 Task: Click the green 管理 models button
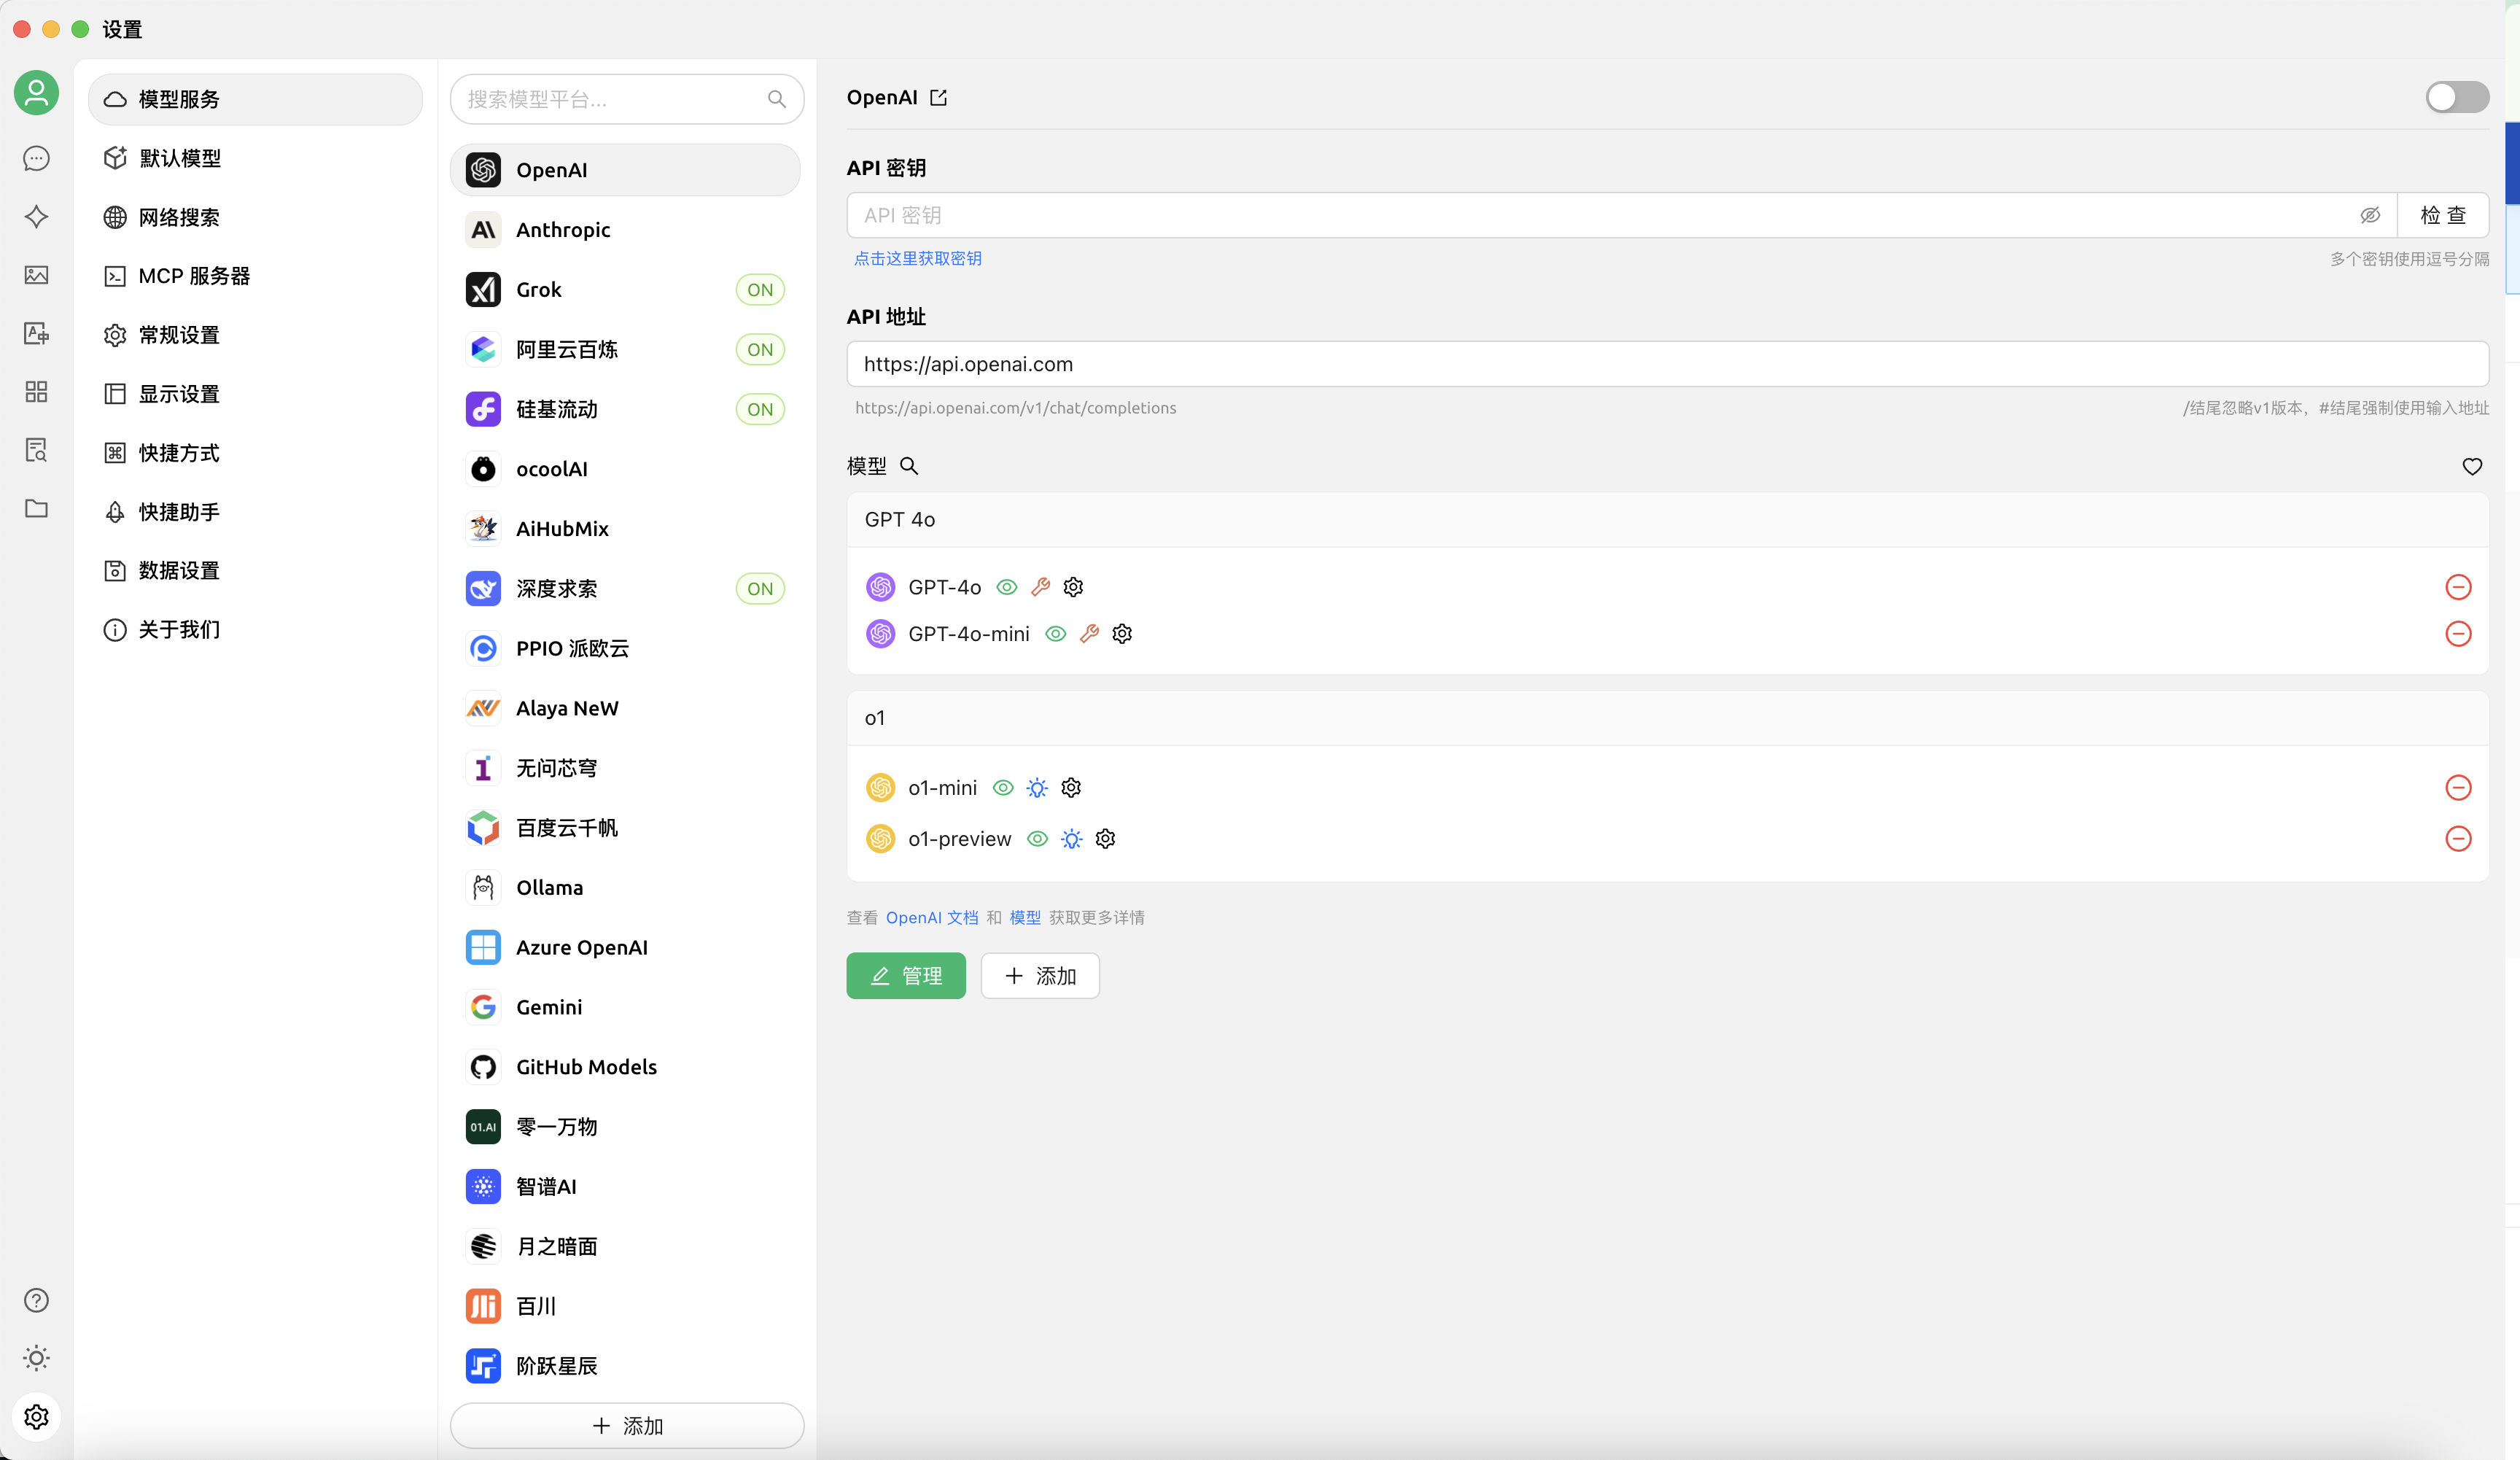(906, 976)
